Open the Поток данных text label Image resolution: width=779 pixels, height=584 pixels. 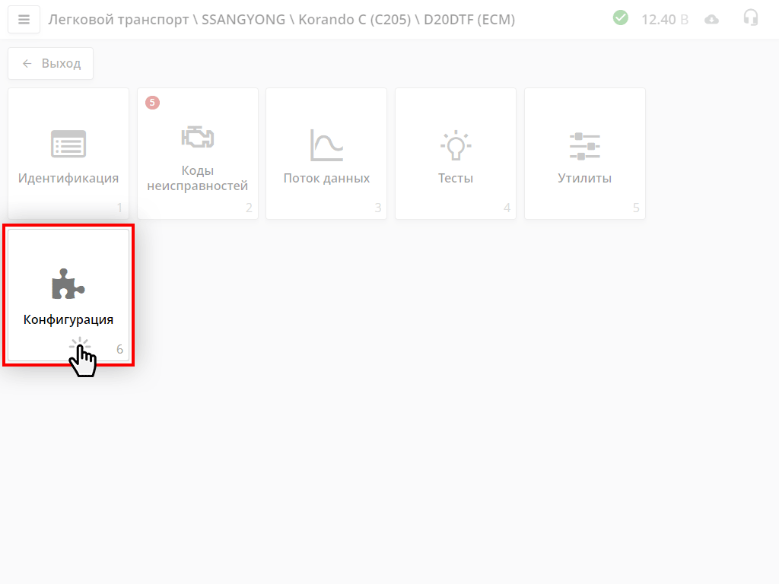326,179
